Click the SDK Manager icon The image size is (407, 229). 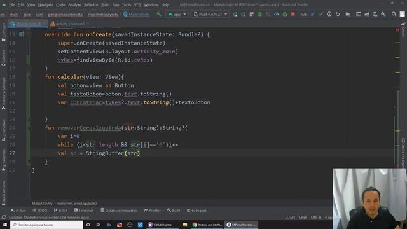[383, 14]
